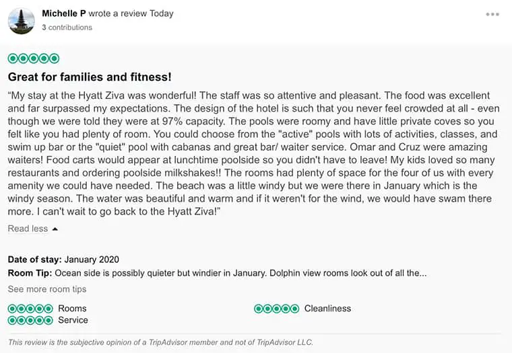The image size is (512, 353).
Task: Click the "wrote a review Today" text
Action: tap(130, 13)
